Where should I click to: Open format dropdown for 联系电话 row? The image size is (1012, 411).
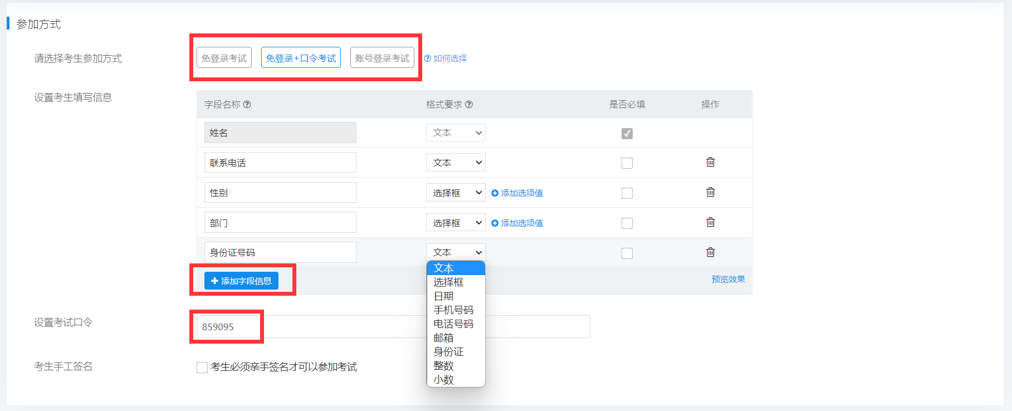pyautogui.click(x=456, y=163)
